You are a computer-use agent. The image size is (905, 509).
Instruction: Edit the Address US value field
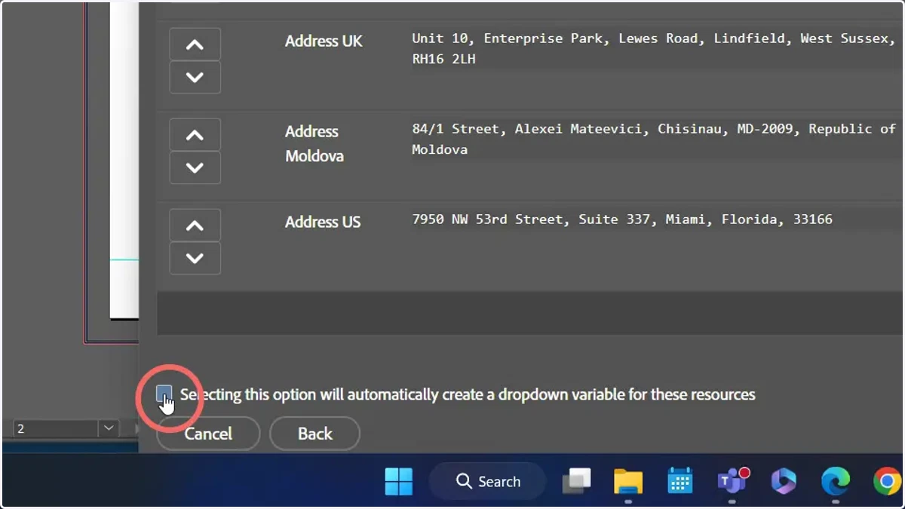click(656, 219)
